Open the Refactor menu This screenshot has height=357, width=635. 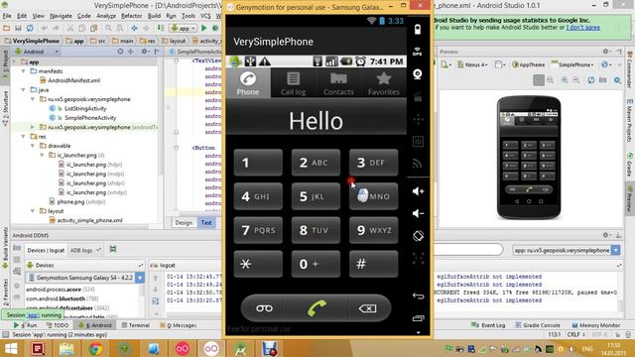[132, 16]
